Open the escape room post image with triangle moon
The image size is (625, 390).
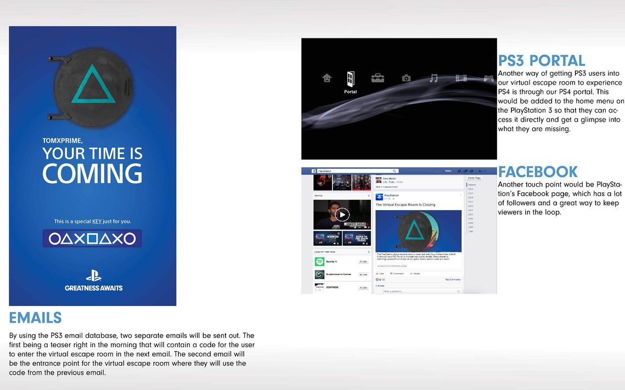[x=419, y=231]
